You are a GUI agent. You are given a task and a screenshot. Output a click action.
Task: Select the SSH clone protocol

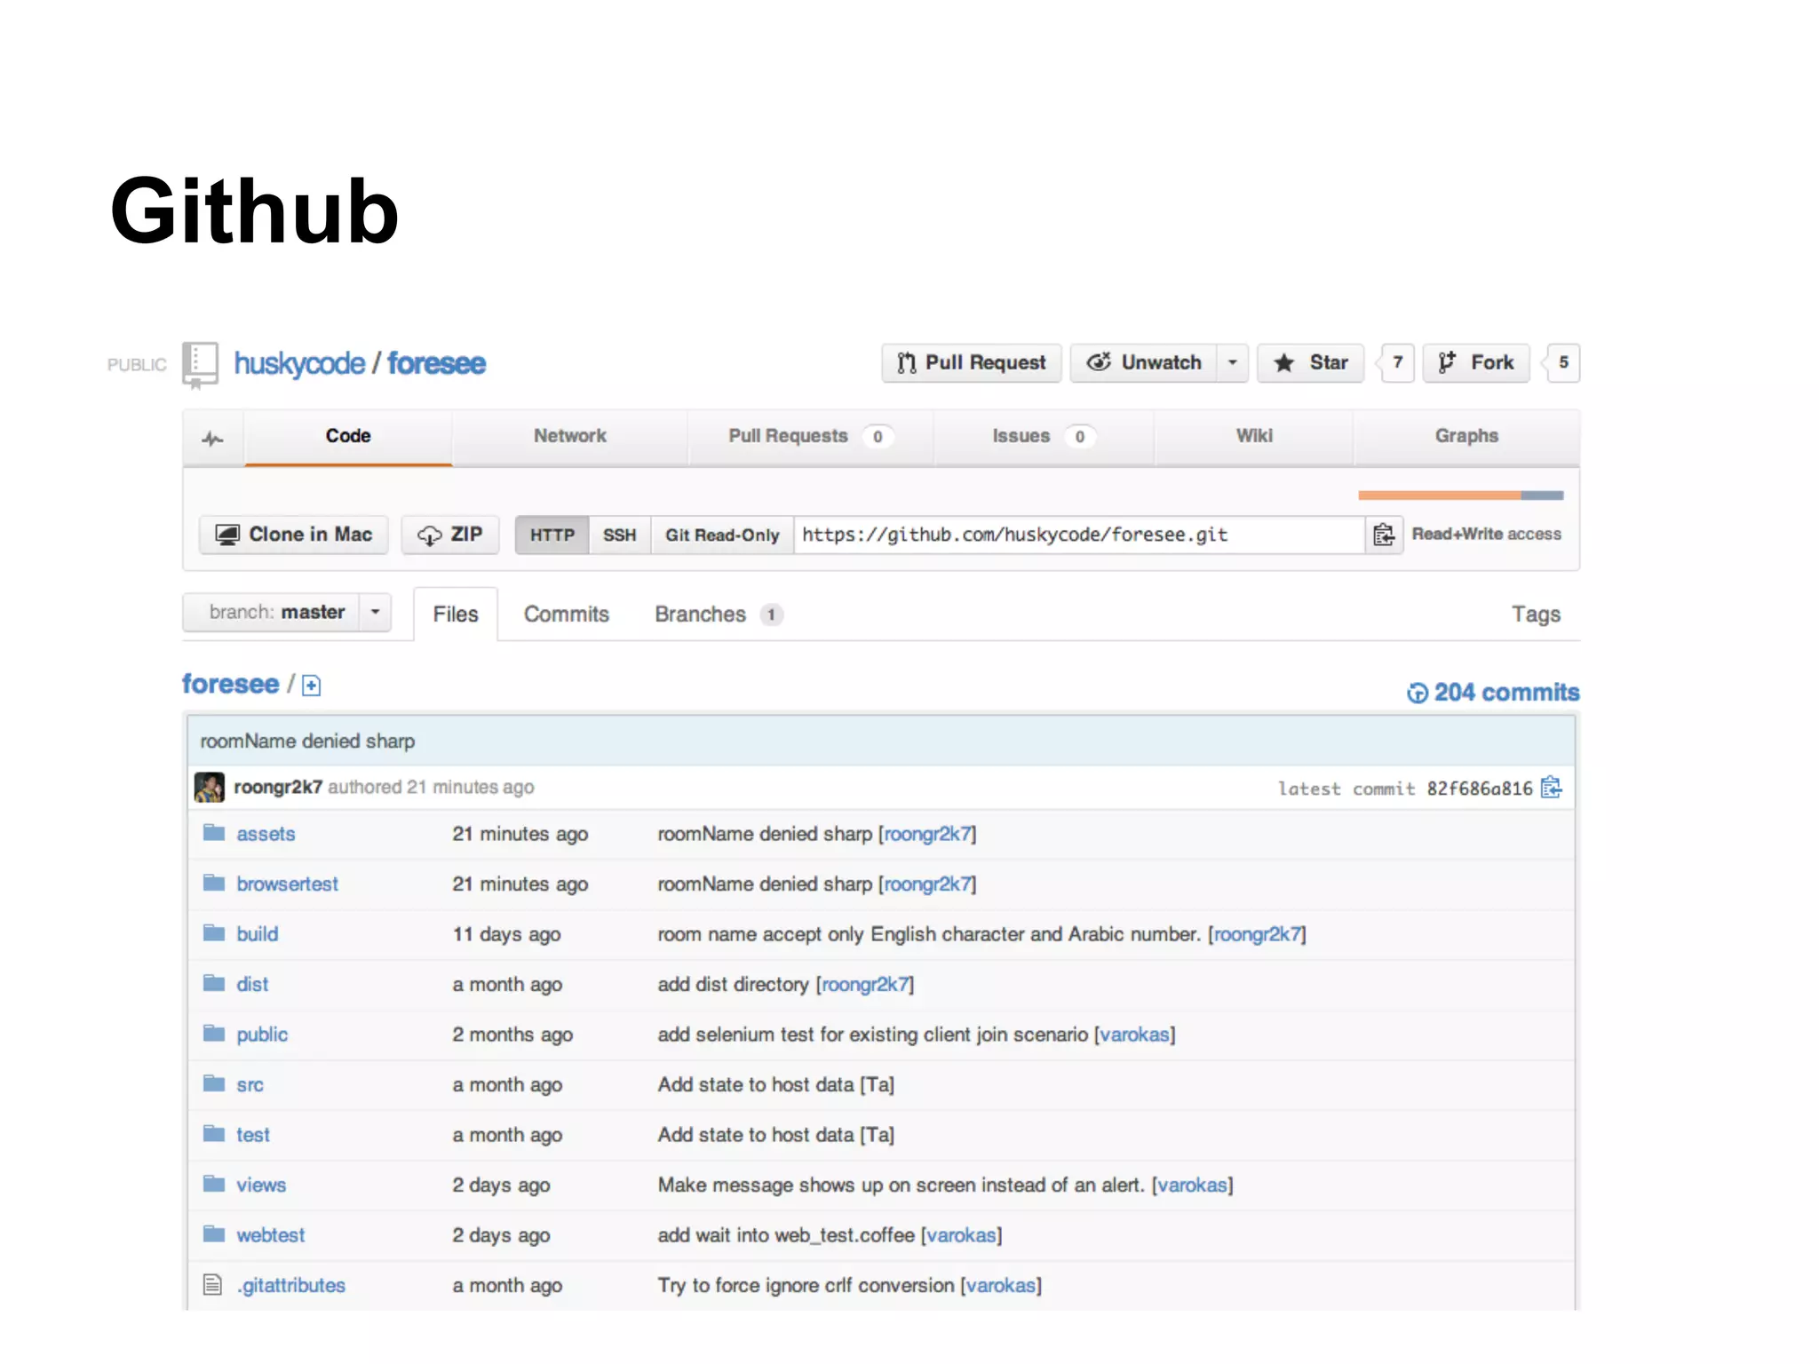619,535
